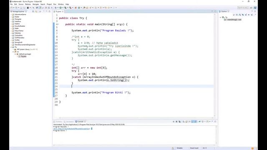
Task: Expand the AdventureGame project
Action: point(11,15)
